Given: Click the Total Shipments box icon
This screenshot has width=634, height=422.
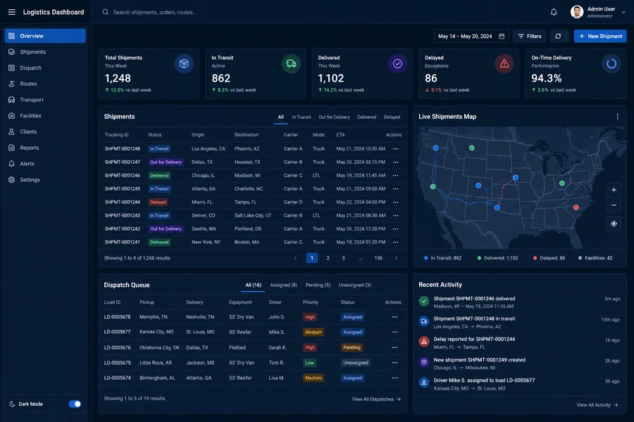Looking at the screenshot, I should point(184,64).
